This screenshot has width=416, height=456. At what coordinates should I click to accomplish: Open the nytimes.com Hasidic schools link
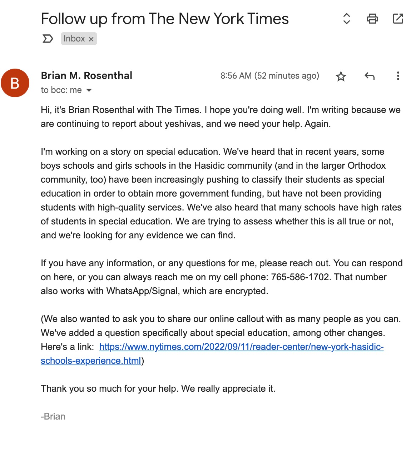[241, 347]
